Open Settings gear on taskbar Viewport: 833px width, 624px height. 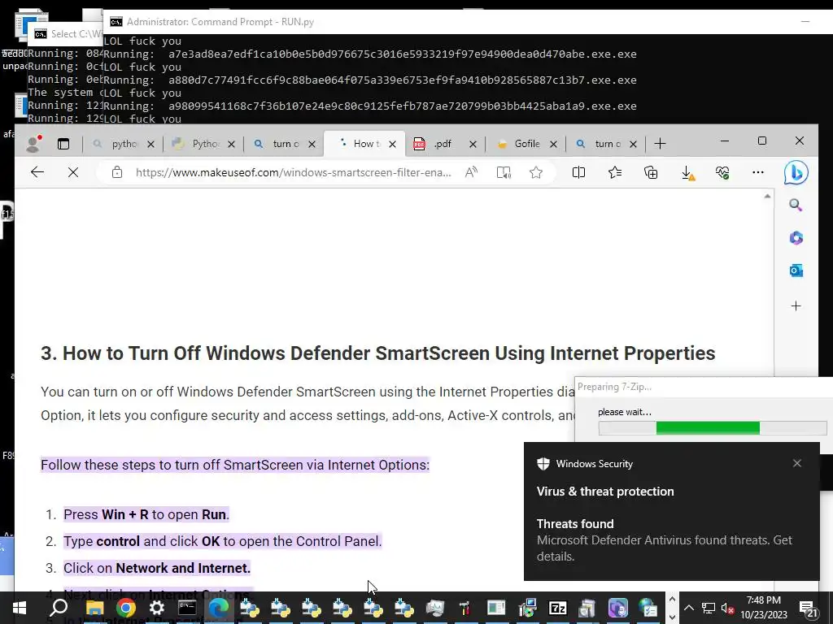156,608
